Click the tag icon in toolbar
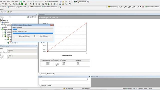The height and width of the screenshot is (90, 160). coord(66,4)
